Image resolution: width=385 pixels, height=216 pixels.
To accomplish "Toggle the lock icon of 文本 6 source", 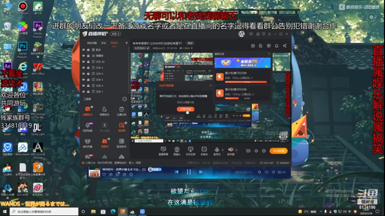I will [88, 74].
